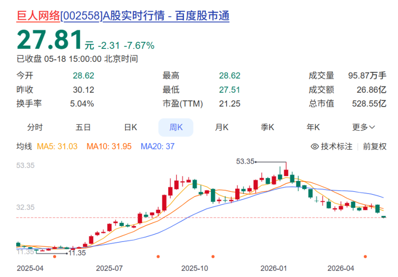Switch to the 年K chart tab

tap(313, 127)
